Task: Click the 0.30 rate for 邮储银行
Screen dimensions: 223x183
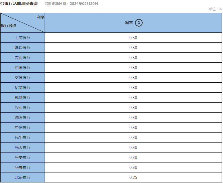Action: pos(133,98)
